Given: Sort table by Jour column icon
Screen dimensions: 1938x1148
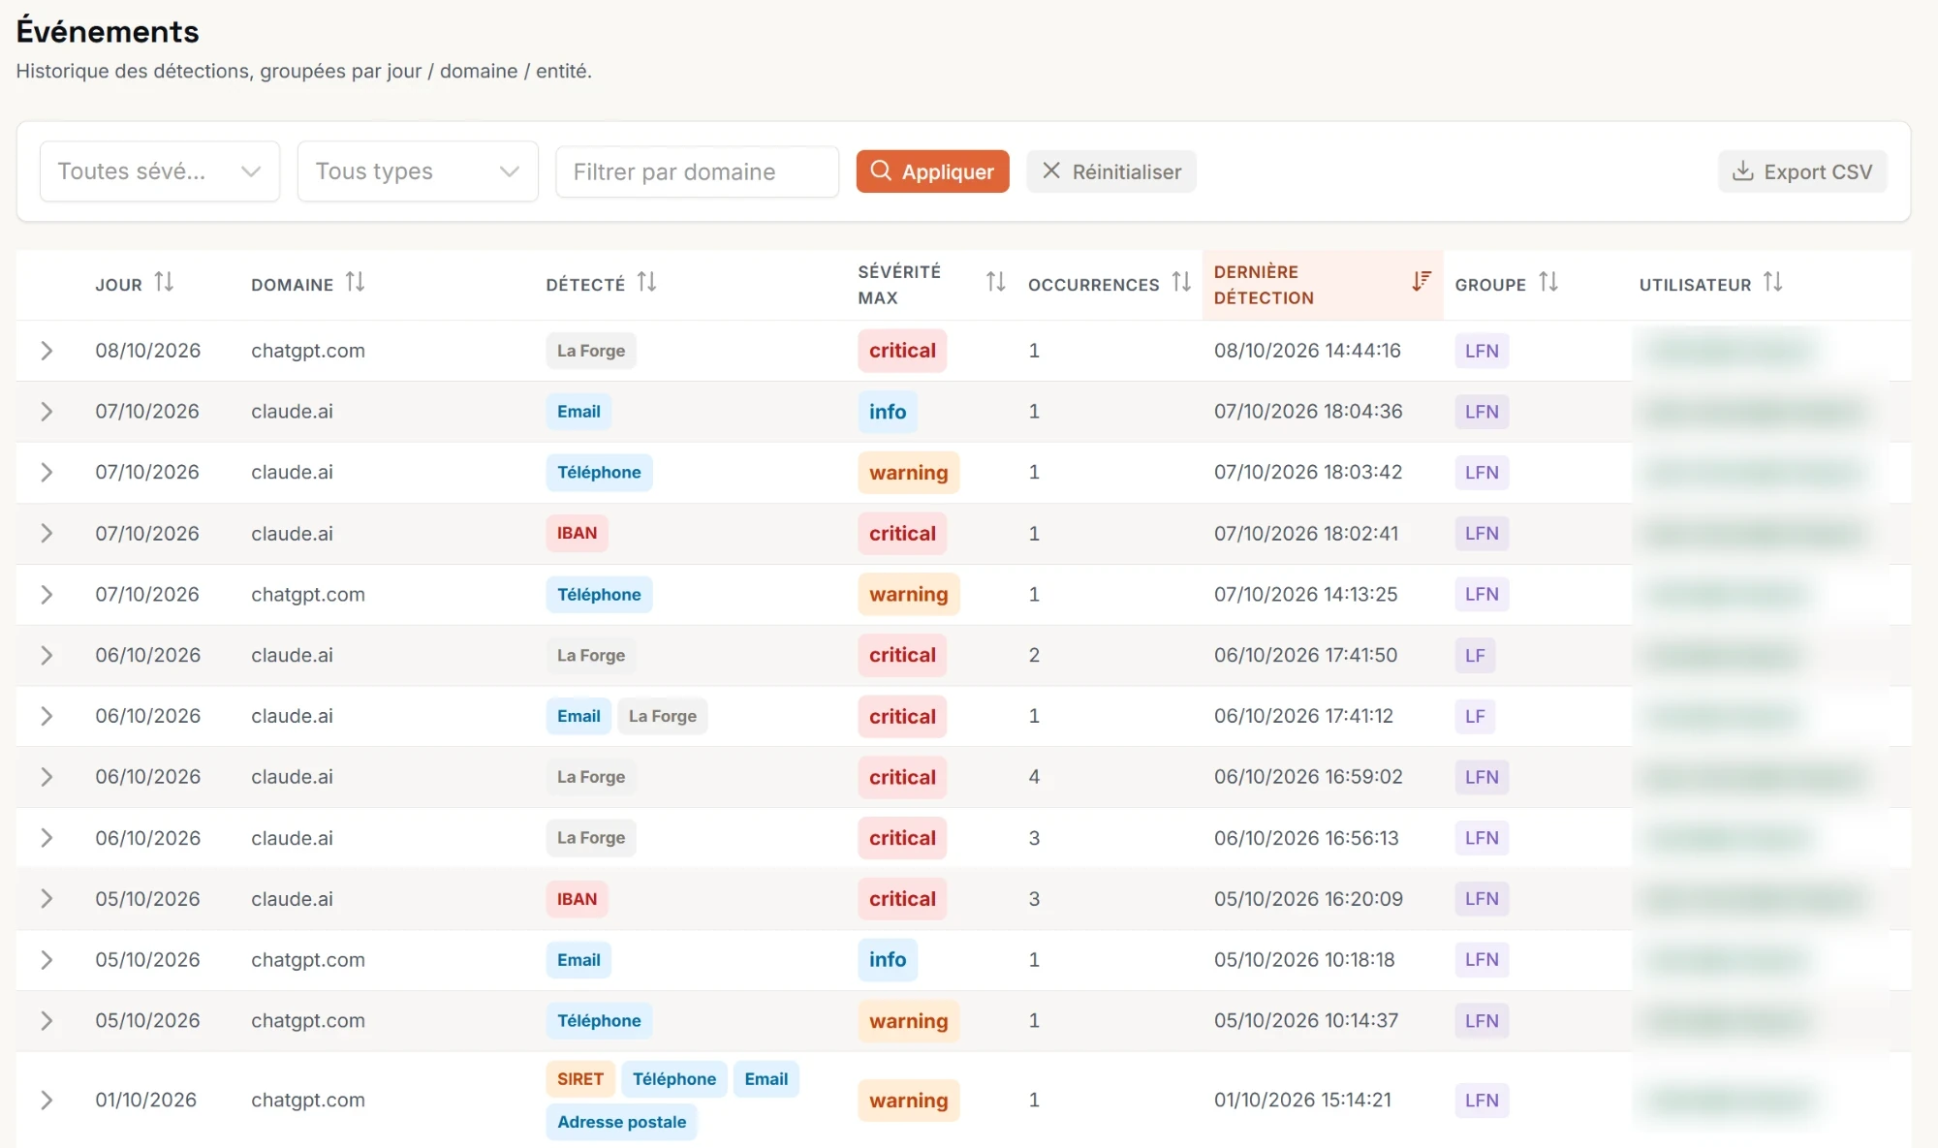Looking at the screenshot, I should coord(164,282).
